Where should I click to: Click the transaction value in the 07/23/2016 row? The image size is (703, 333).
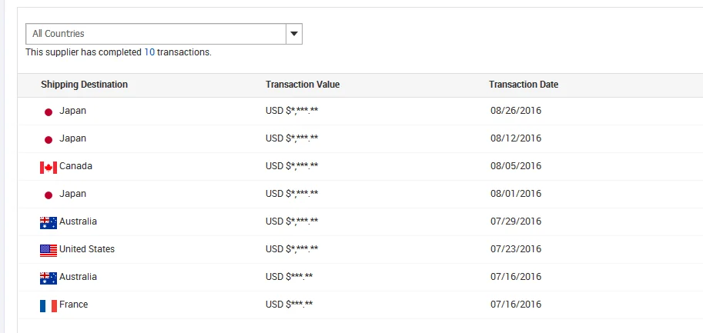pyautogui.click(x=292, y=249)
